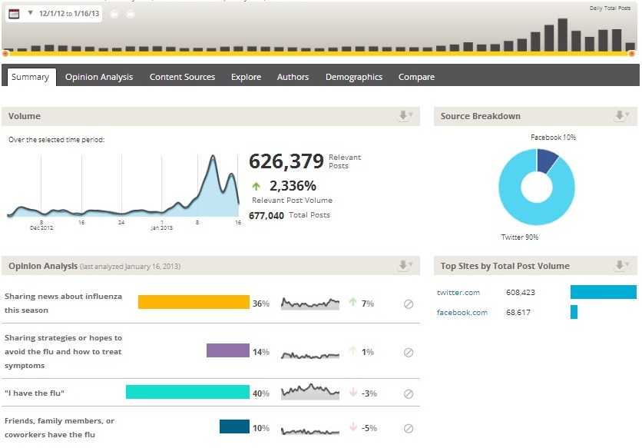Viewport: 642px width, 448px height.
Task: Select the Compare tab
Action: click(x=416, y=77)
